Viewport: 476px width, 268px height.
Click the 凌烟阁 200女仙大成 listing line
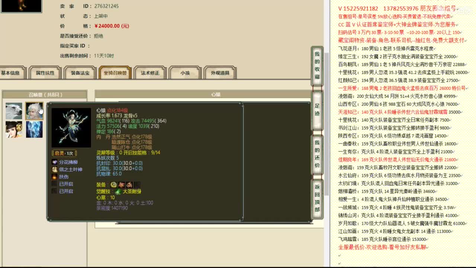coord(398,96)
